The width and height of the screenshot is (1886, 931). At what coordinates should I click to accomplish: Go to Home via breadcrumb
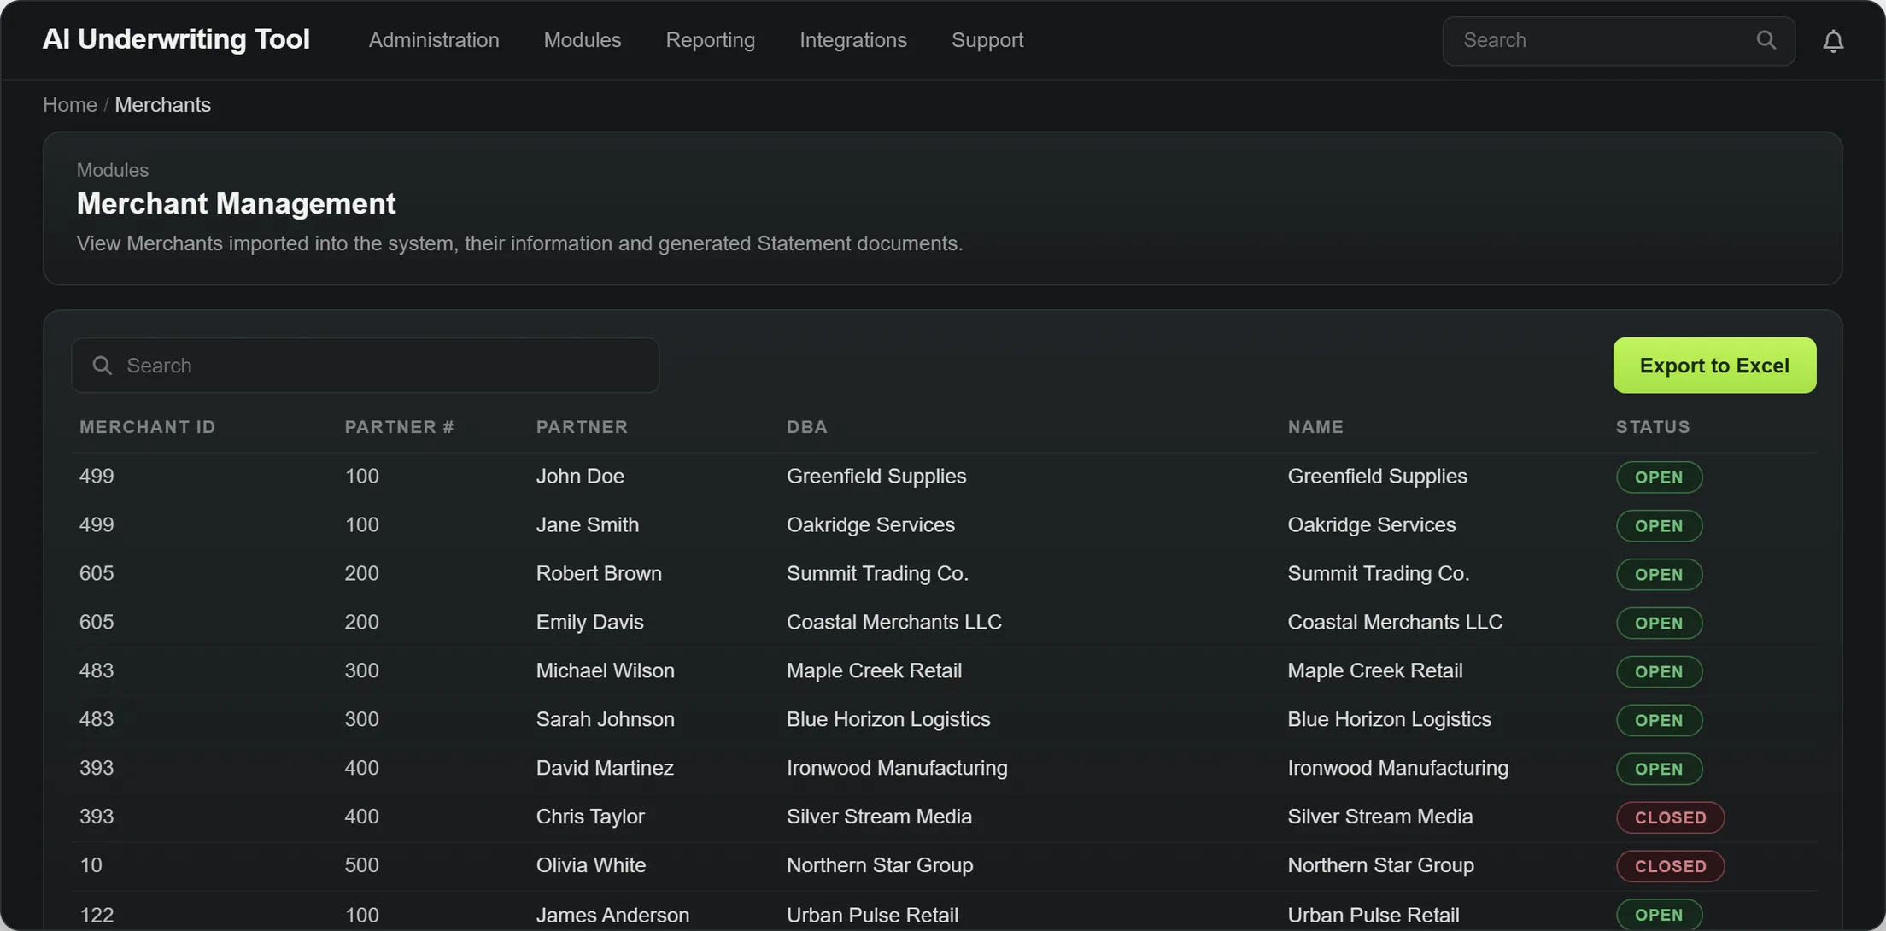70,105
